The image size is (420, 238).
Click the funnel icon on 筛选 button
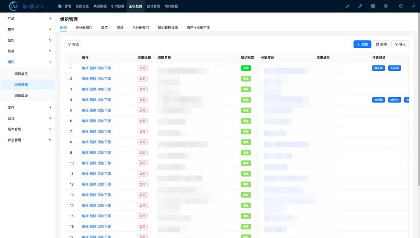coord(69,44)
